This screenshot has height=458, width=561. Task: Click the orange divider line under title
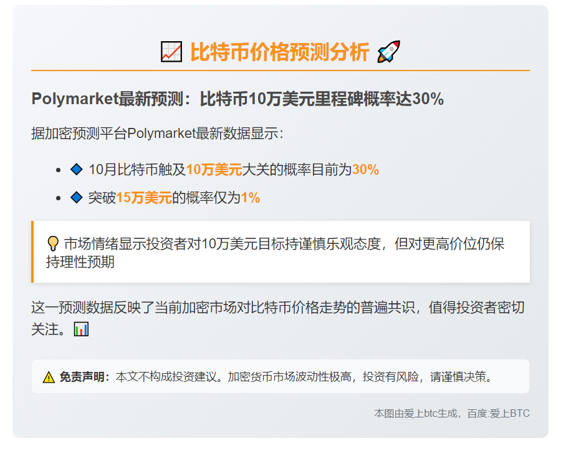coord(280,71)
